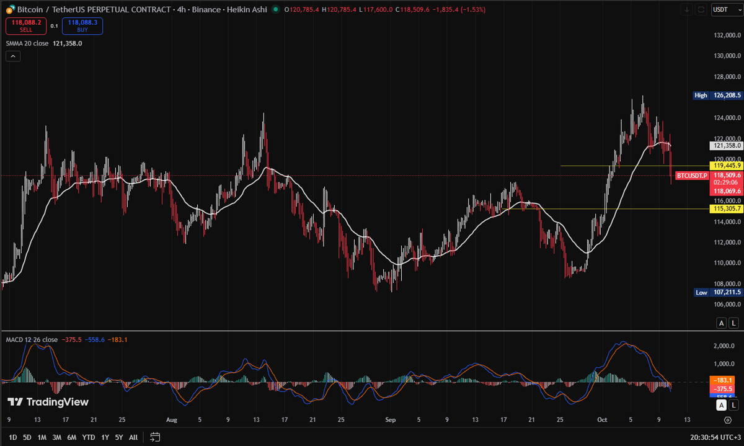
Task: Toggle auto scale A on MACD pane
Action: point(721,405)
